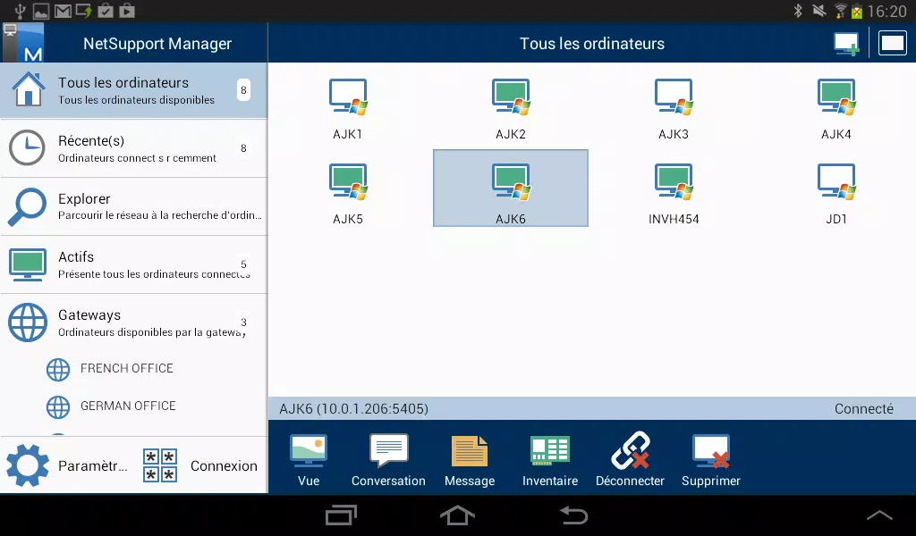Tap the NetSupport Manager logo

23,43
